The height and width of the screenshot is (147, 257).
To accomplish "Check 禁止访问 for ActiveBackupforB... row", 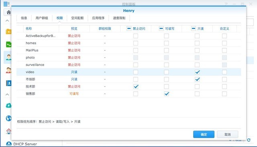I will click(x=136, y=36).
